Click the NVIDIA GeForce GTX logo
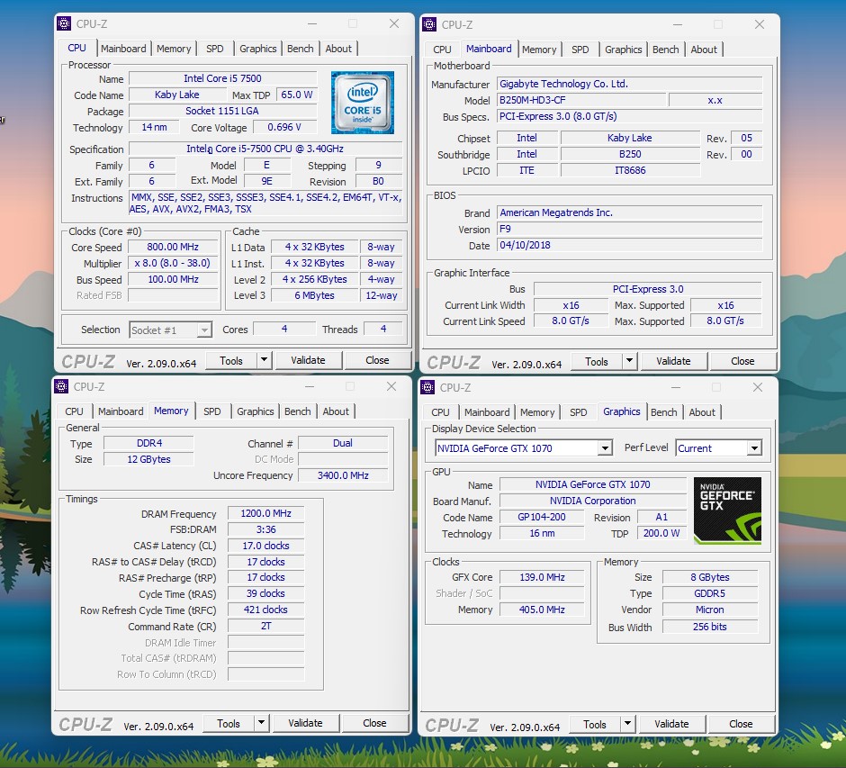The width and height of the screenshot is (846, 768). [x=727, y=510]
